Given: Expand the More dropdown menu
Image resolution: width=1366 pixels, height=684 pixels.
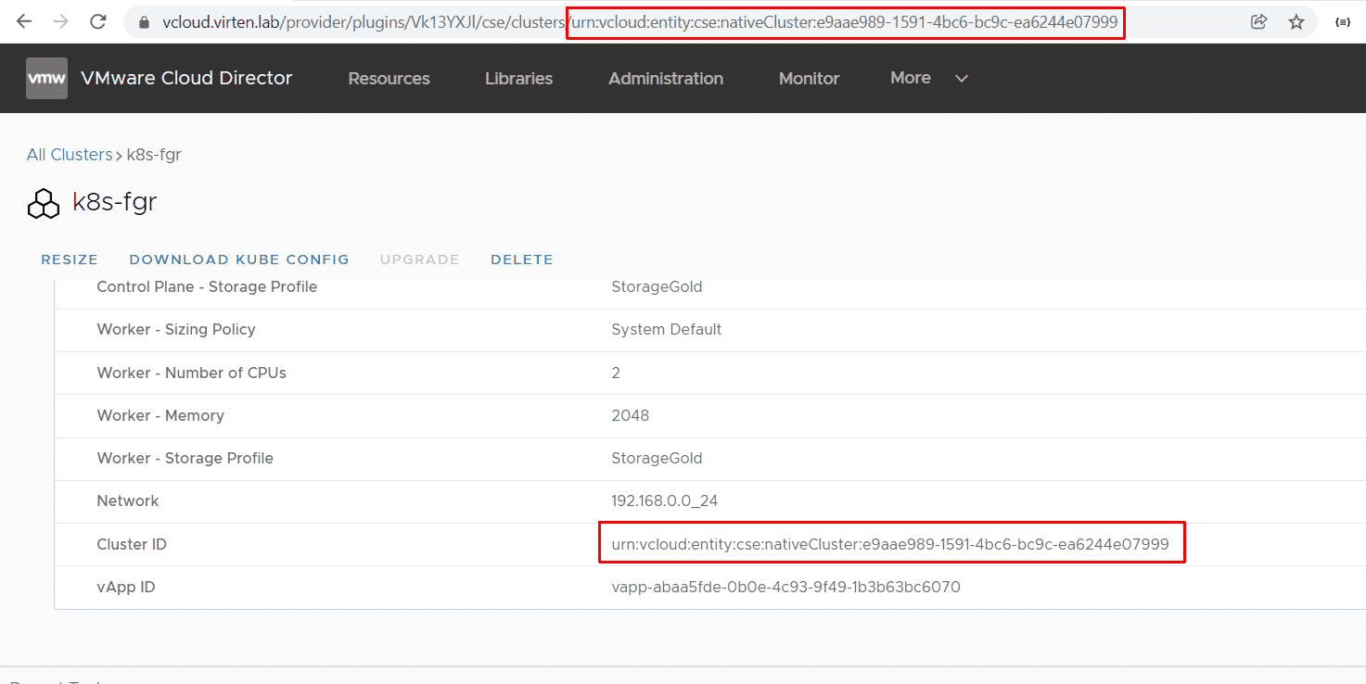Looking at the screenshot, I should point(929,78).
